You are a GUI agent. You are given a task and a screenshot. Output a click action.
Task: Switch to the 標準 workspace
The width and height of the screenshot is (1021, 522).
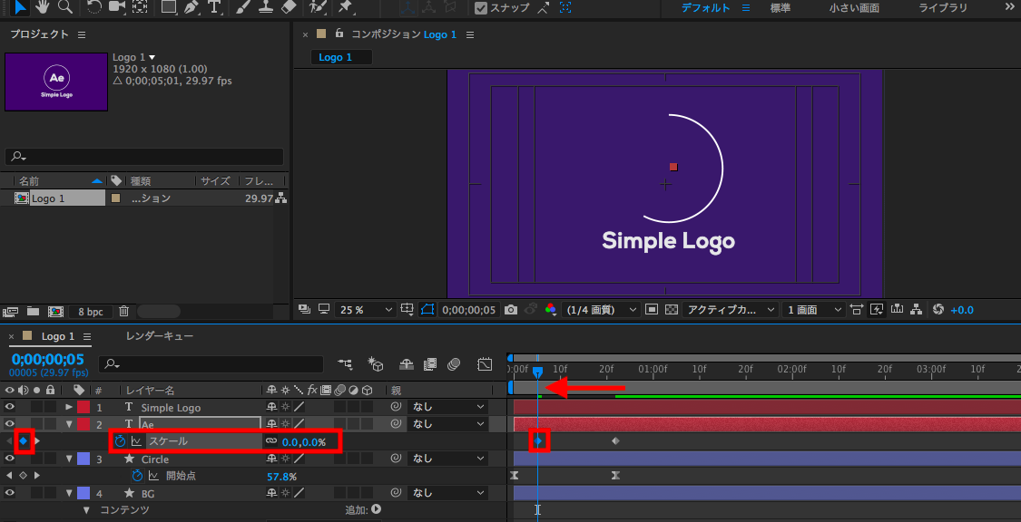pyautogui.click(x=780, y=8)
